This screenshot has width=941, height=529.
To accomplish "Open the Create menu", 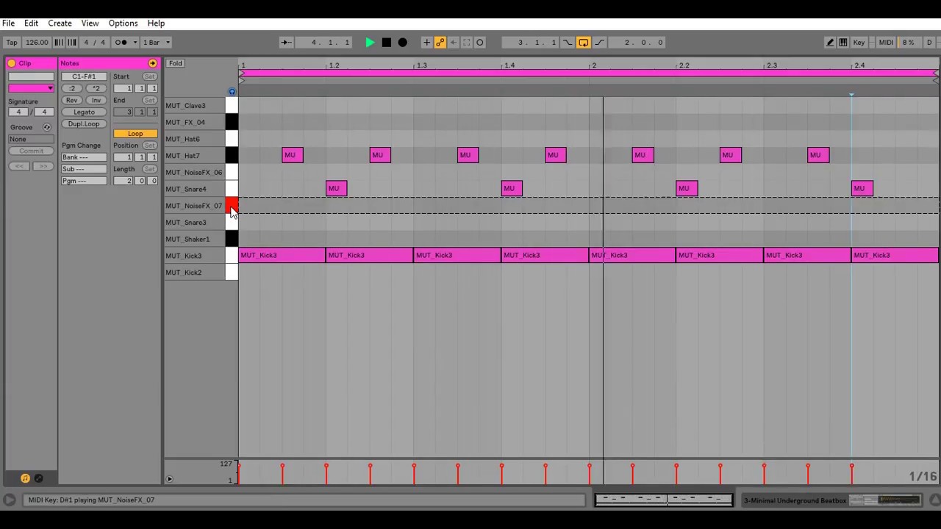I will click(x=60, y=24).
